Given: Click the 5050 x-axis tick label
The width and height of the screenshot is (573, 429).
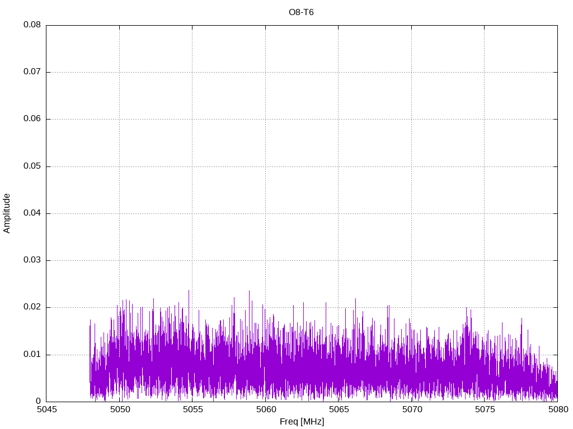Looking at the screenshot, I should (119, 410).
